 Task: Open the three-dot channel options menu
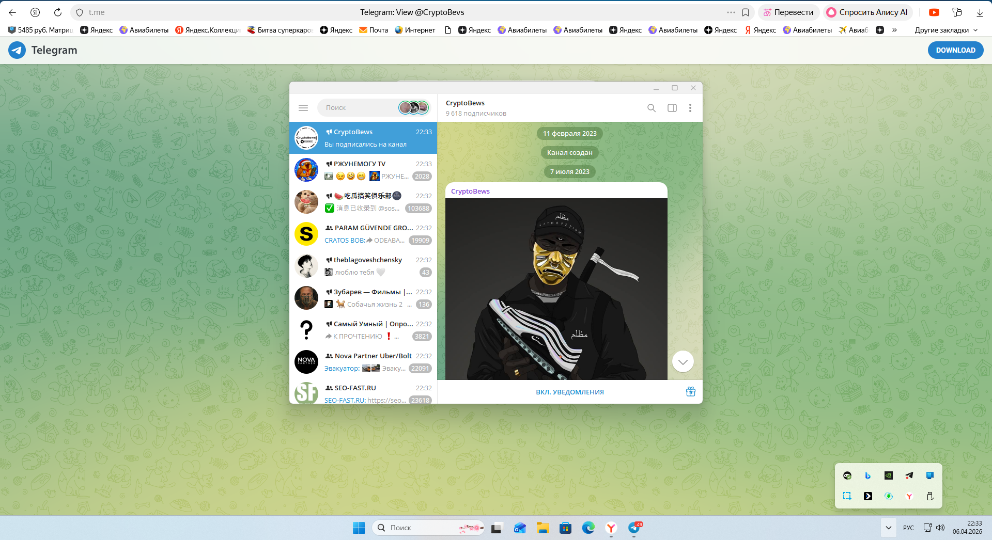tap(690, 108)
